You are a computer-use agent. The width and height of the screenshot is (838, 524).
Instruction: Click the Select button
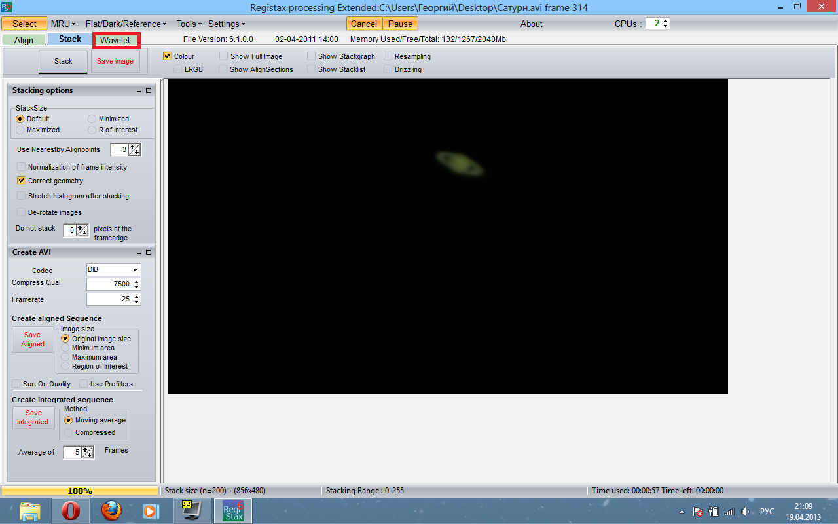pos(24,24)
